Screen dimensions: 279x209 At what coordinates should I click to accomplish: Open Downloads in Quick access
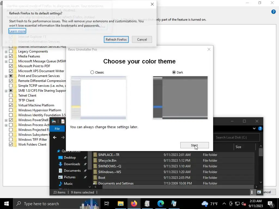point(72,164)
